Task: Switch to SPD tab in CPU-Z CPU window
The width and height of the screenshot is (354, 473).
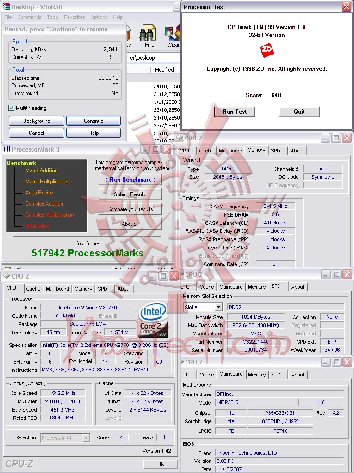Action: (x=102, y=289)
